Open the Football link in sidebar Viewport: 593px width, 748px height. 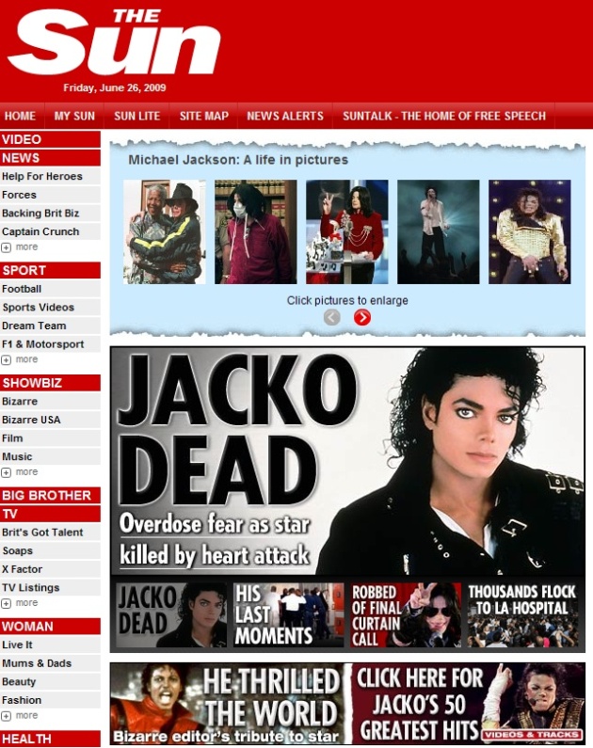point(22,289)
